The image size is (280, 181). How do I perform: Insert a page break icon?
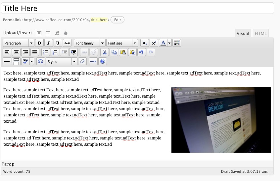[x=16, y=62]
